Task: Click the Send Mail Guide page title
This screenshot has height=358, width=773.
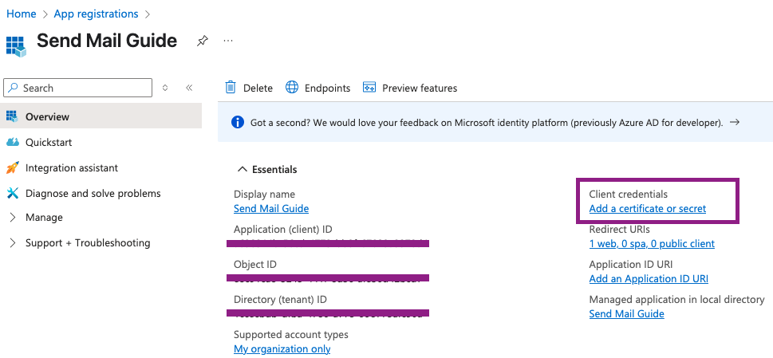Action: click(106, 41)
